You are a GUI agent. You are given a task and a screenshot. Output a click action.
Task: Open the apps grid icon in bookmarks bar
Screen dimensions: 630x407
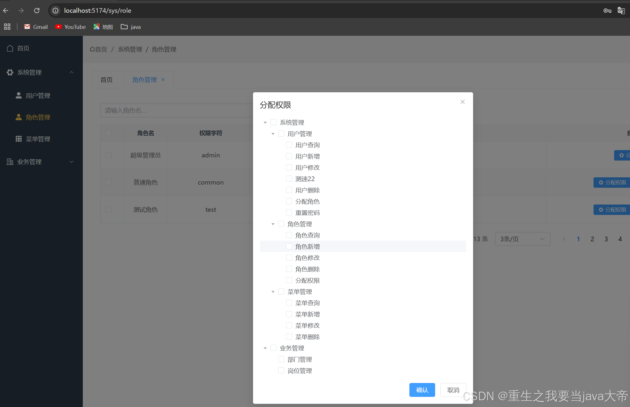click(x=7, y=27)
